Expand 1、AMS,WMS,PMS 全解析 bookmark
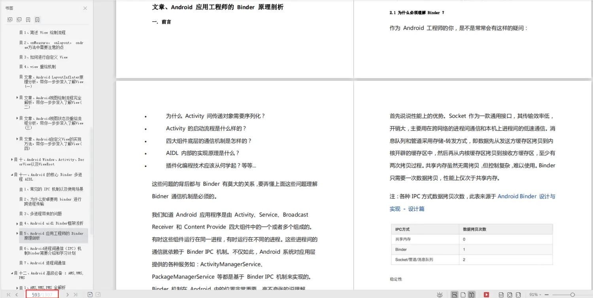The height and width of the screenshot is (298, 593). coord(17,288)
